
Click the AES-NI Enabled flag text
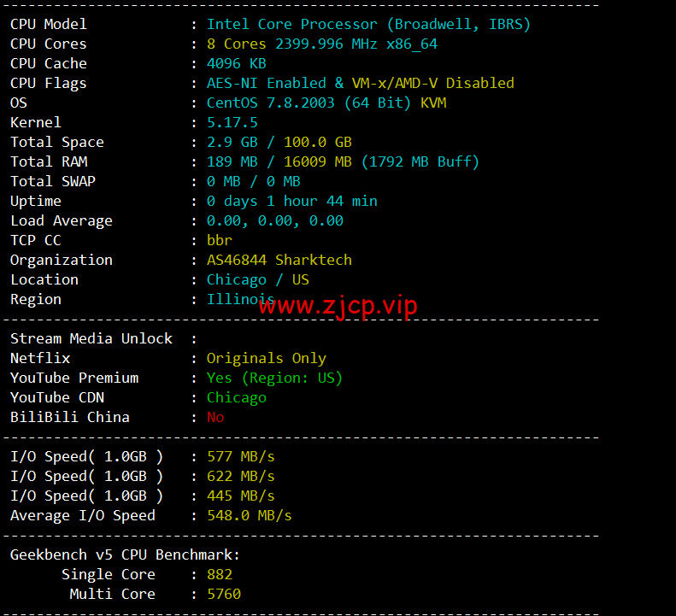pyautogui.click(x=267, y=83)
